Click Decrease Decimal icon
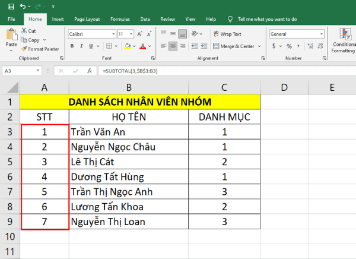356x259 pixels. click(320, 46)
